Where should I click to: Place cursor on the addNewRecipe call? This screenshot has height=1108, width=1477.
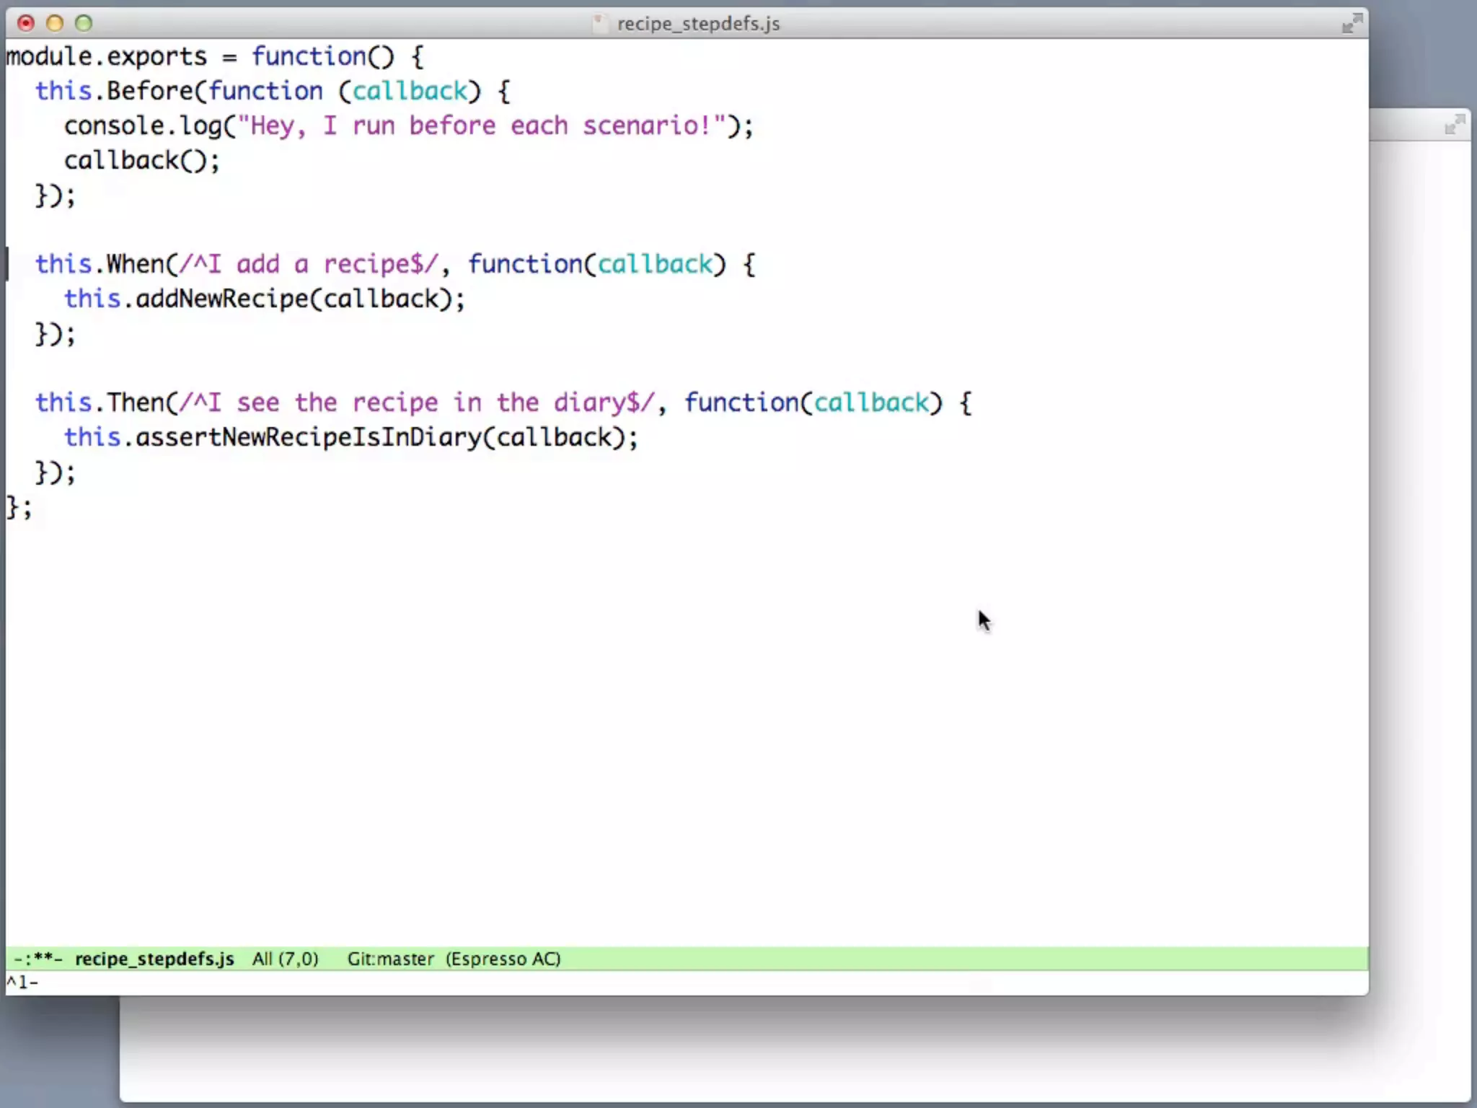[x=221, y=299]
